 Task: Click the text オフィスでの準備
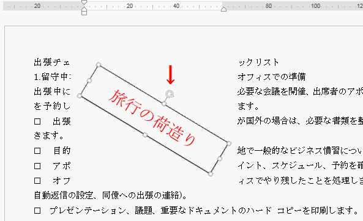(x=272, y=77)
